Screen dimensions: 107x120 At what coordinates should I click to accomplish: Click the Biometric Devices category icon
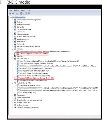tap(15, 25)
